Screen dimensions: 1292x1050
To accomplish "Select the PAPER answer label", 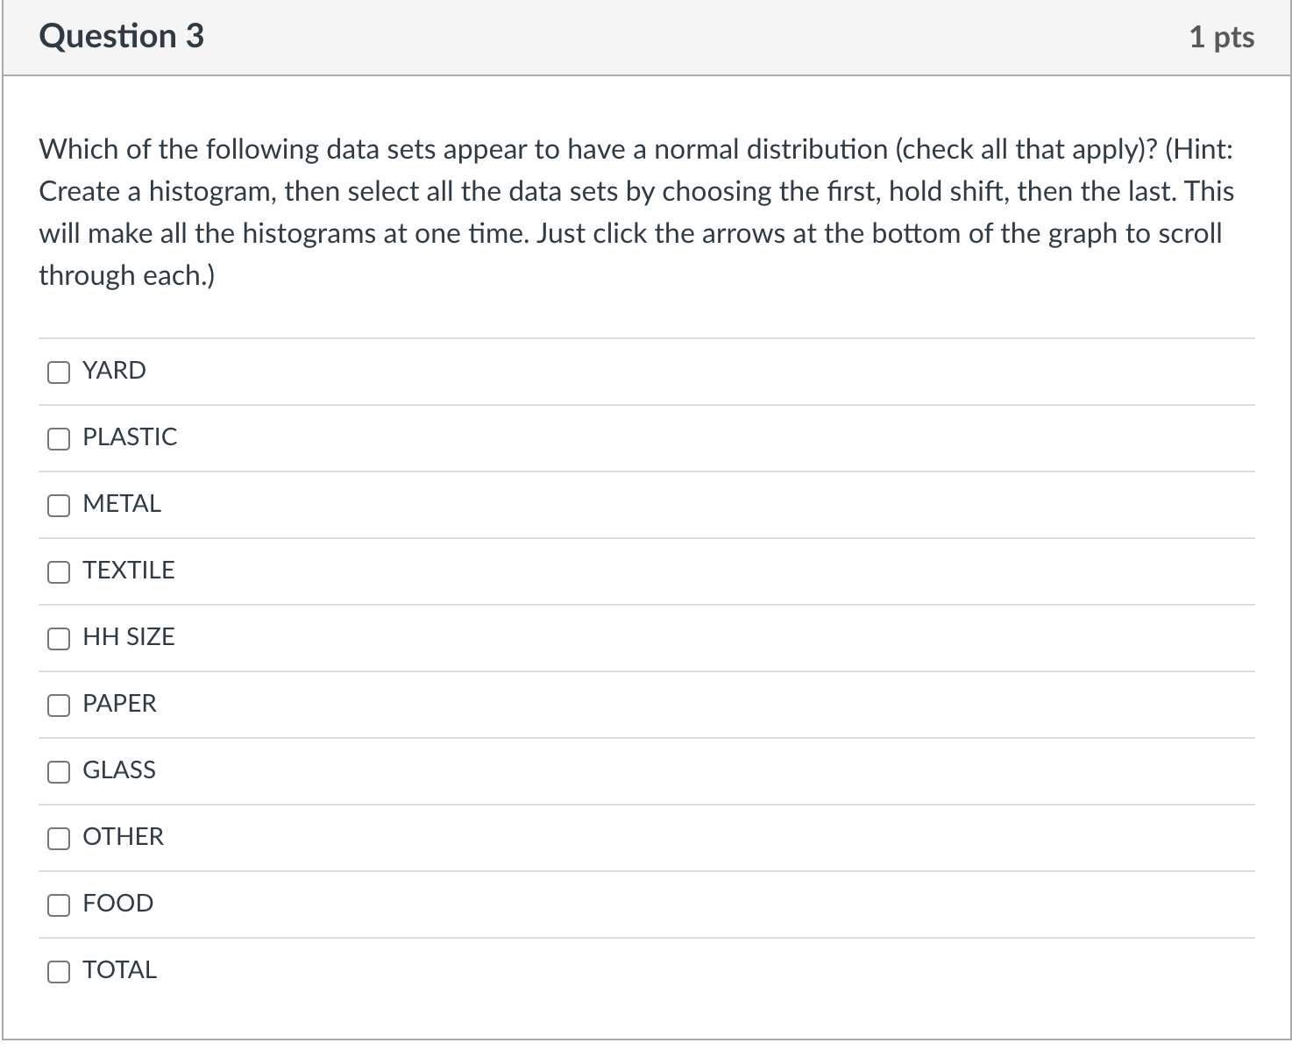I will coord(119,703).
